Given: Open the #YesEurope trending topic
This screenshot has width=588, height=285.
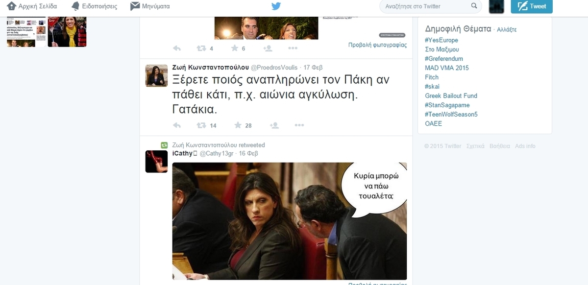Looking at the screenshot, I should (x=441, y=40).
